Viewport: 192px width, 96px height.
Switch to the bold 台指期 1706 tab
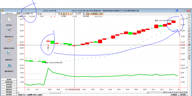31,95
